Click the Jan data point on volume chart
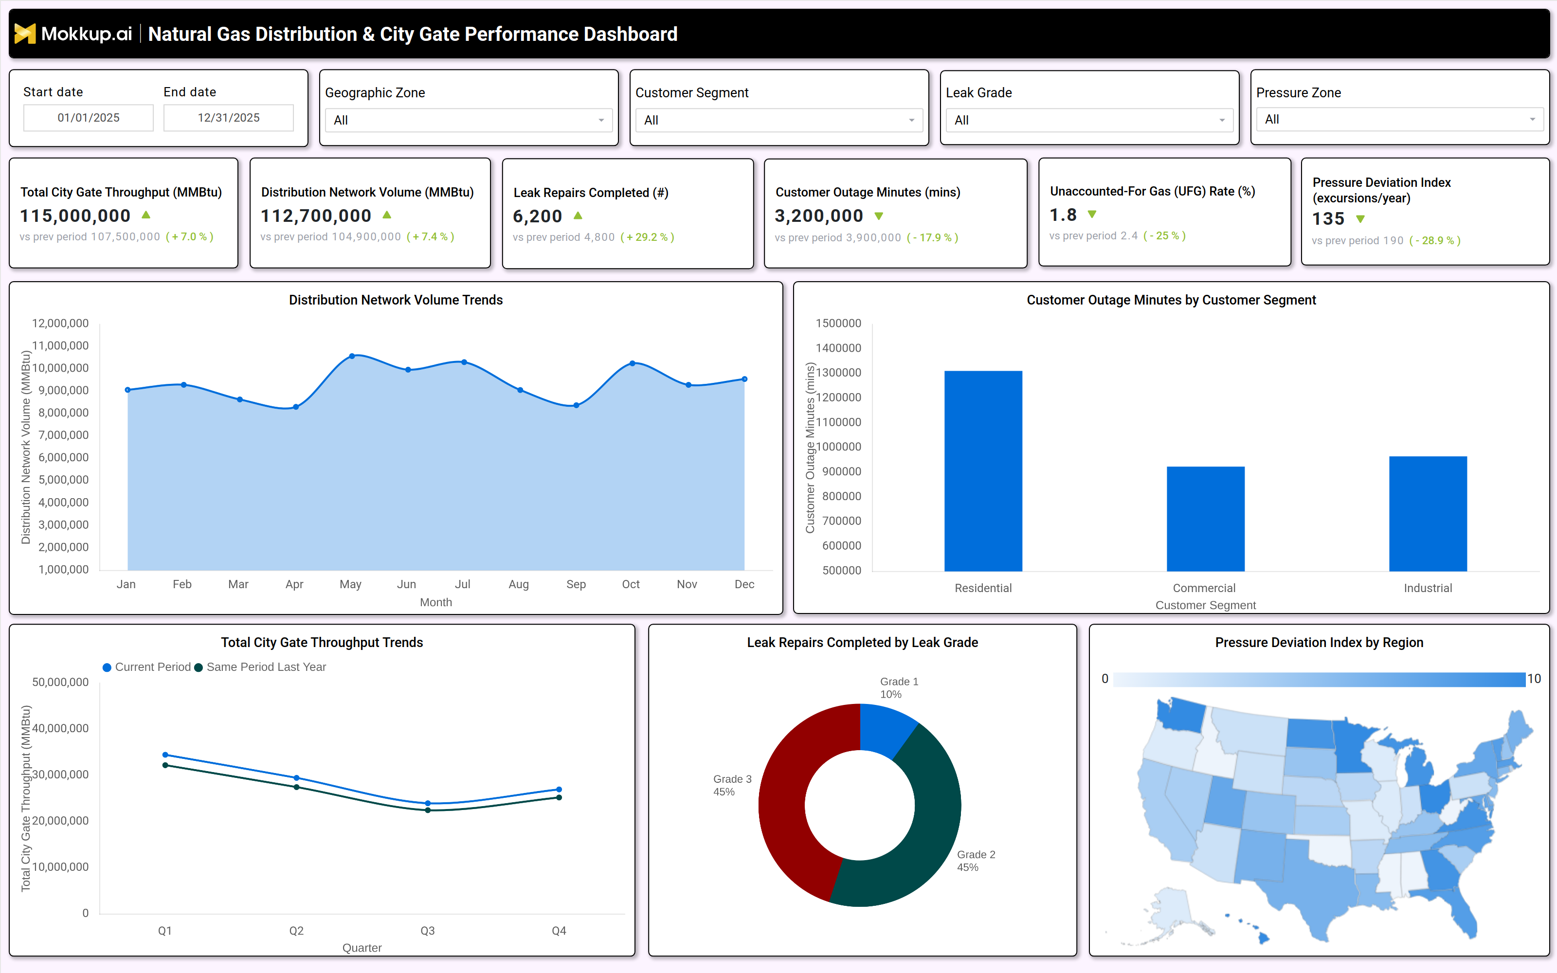Viewport: 1557px width, 973px height. (127, 390)
